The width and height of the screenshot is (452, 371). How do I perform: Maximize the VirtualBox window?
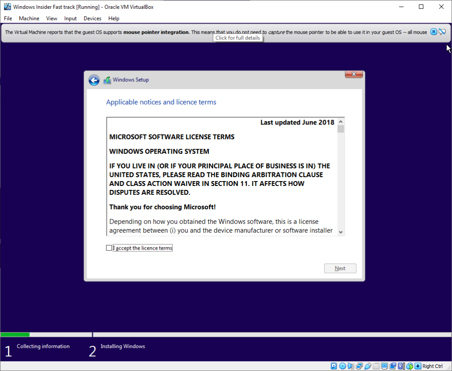pos(421,7)
